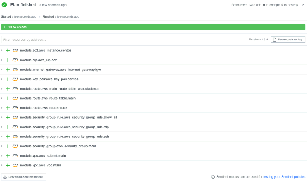Click AWS logo on route_table_association.a row
The width and height of the screenshot is (307, 182).
(x=15, y=89)
